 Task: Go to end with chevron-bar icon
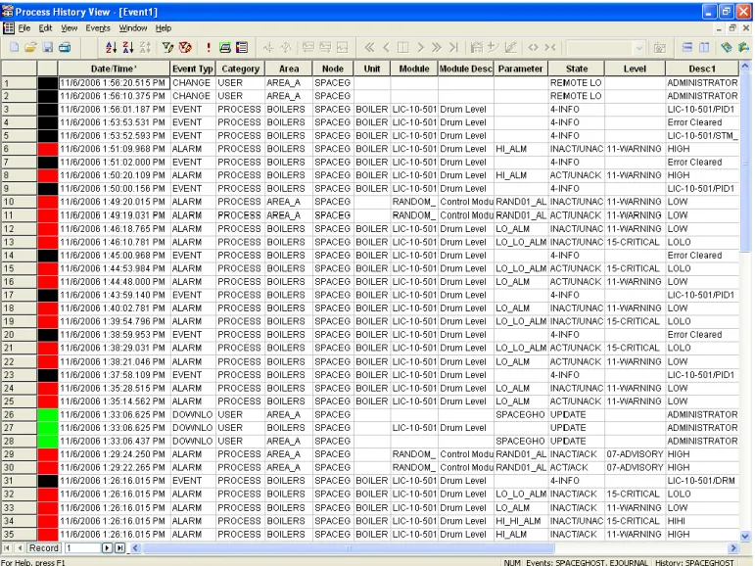point(453,47)
